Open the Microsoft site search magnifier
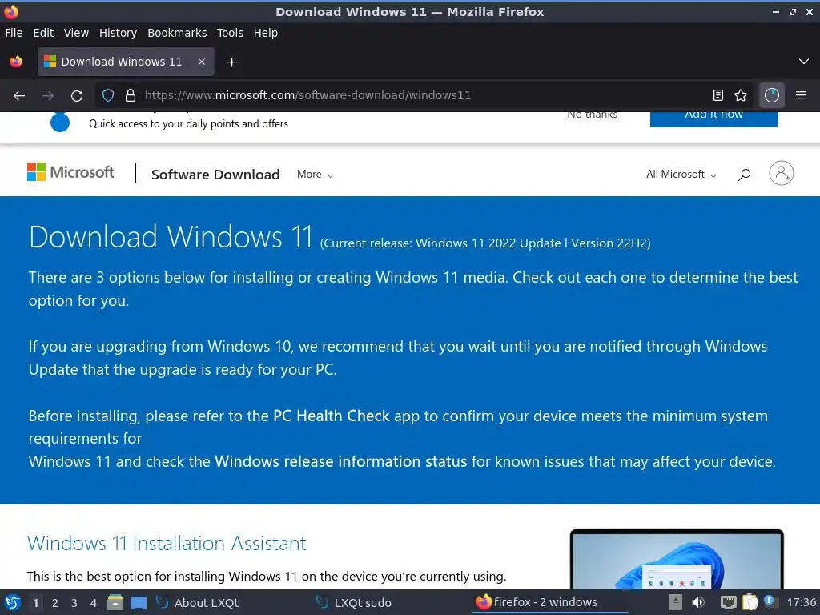This screenshot has width=820, height=615. [x=744, y=174]
